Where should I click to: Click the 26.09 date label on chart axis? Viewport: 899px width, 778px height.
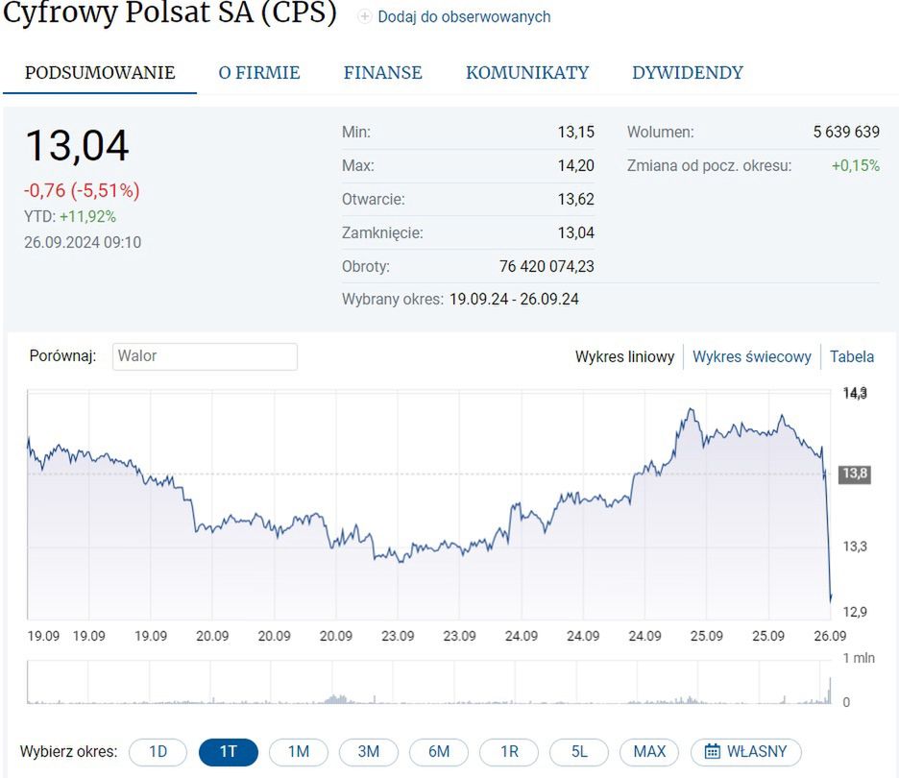tap(830, 636)
